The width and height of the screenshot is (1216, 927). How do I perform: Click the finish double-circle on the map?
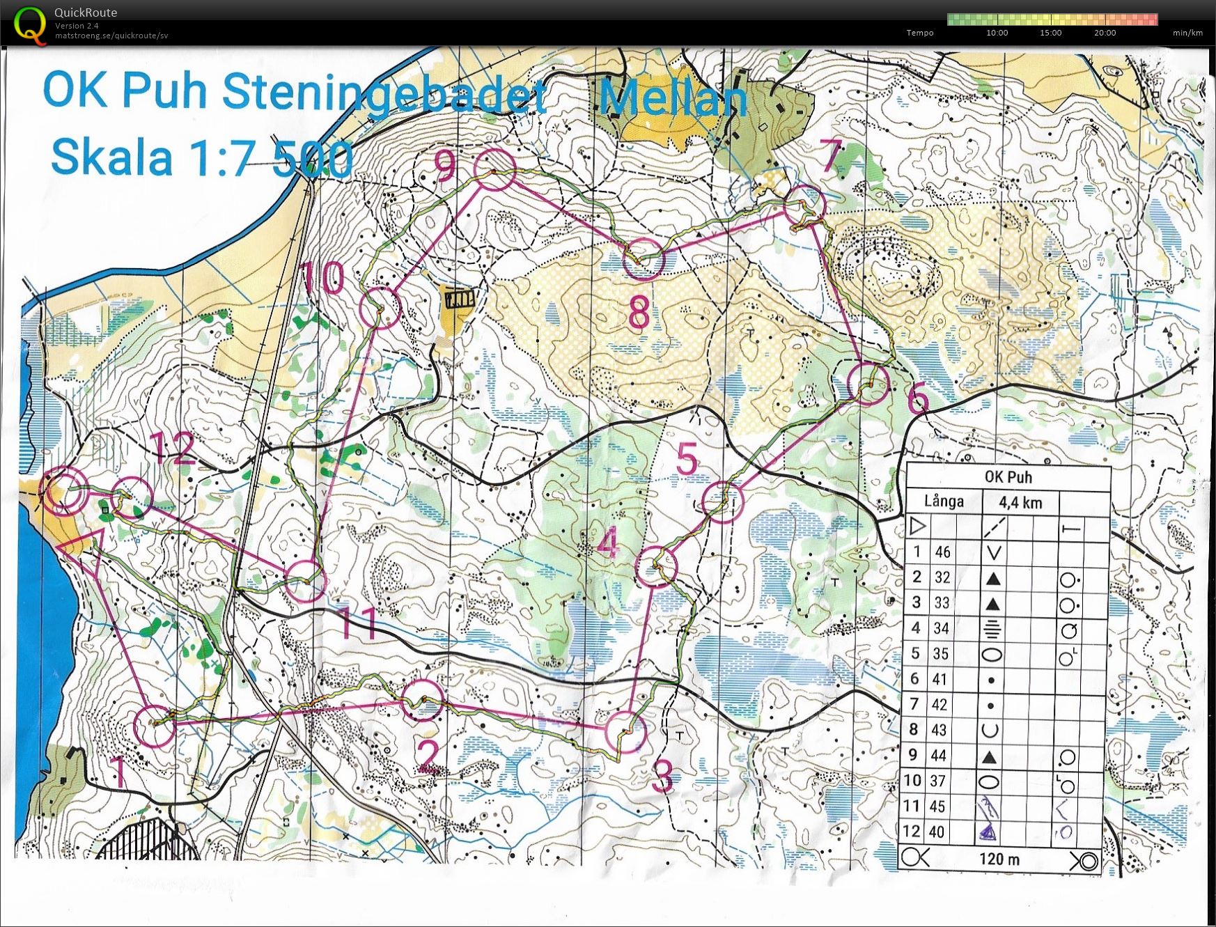coord(65,490)
